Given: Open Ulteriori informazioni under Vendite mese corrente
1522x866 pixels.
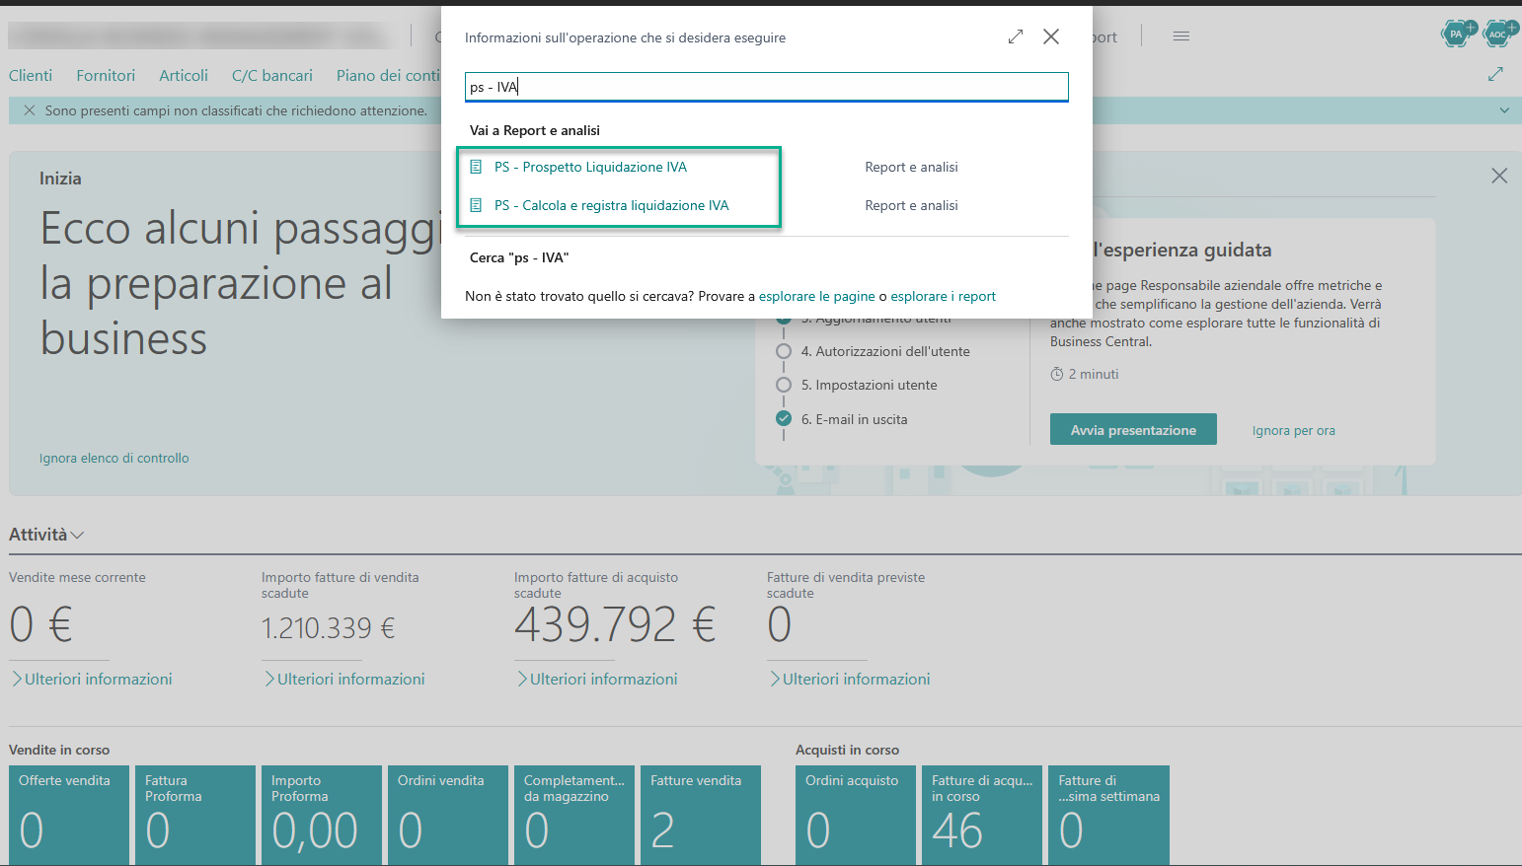Looking at the screenshot, I should point(91,679).
